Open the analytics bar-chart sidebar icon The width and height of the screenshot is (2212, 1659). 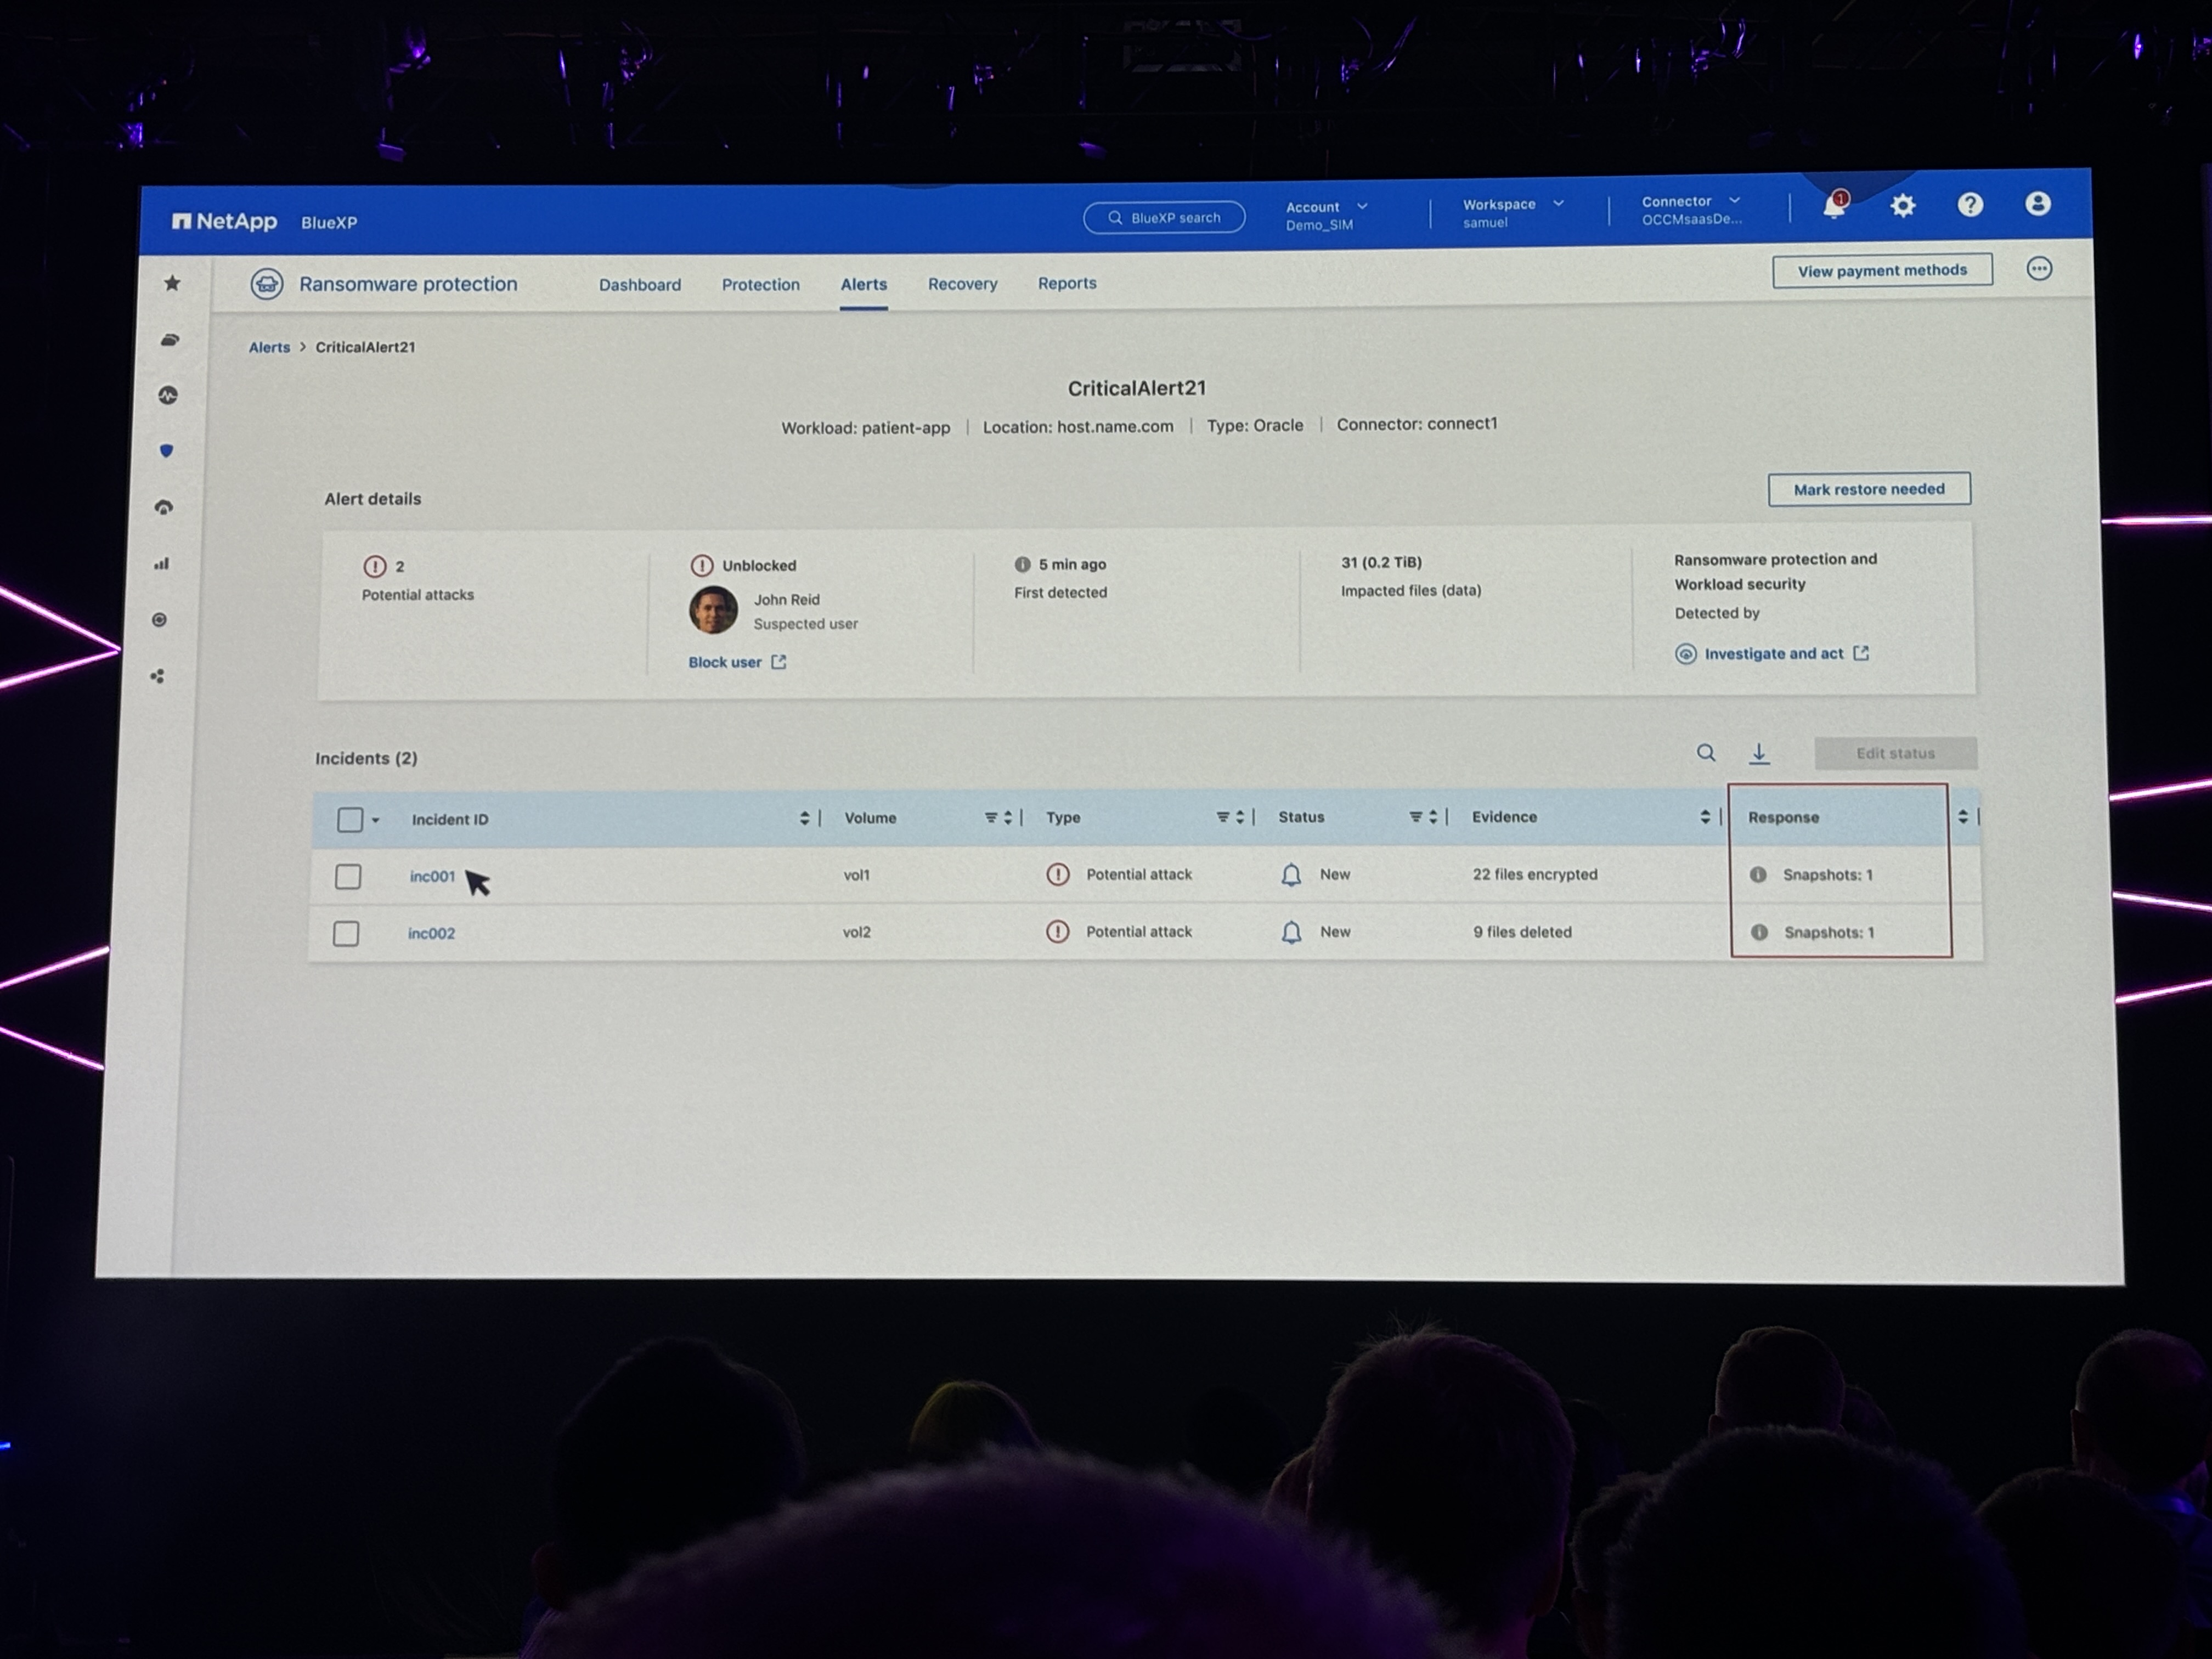point(162,564)
